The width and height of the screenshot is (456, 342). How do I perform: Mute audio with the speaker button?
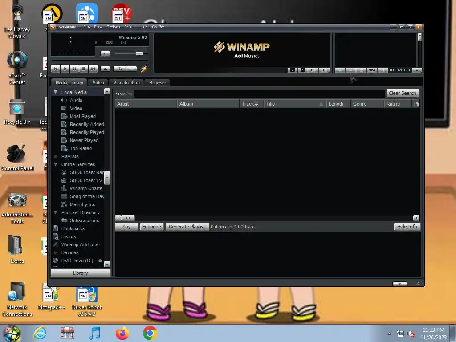105,53
